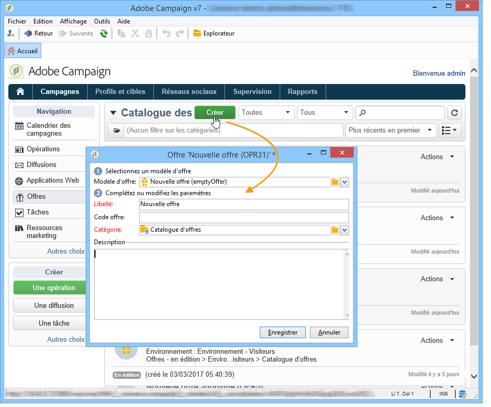Image resolution: width=491 pixels, height=407 pixels.
Task: Open the Outils menu
Action: pos(102,21)
